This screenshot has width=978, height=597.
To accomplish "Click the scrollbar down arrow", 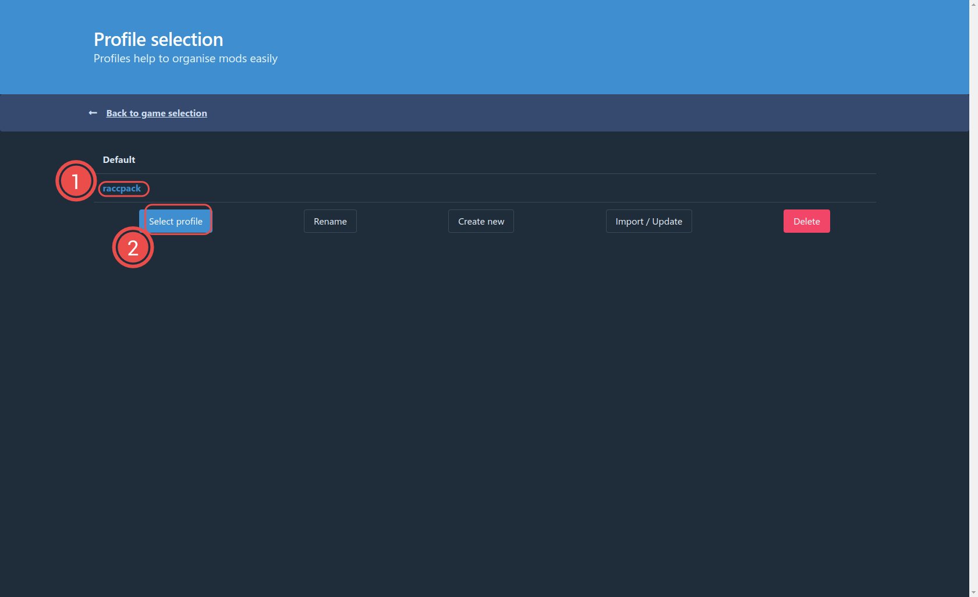I will click(x=973, y=592).
